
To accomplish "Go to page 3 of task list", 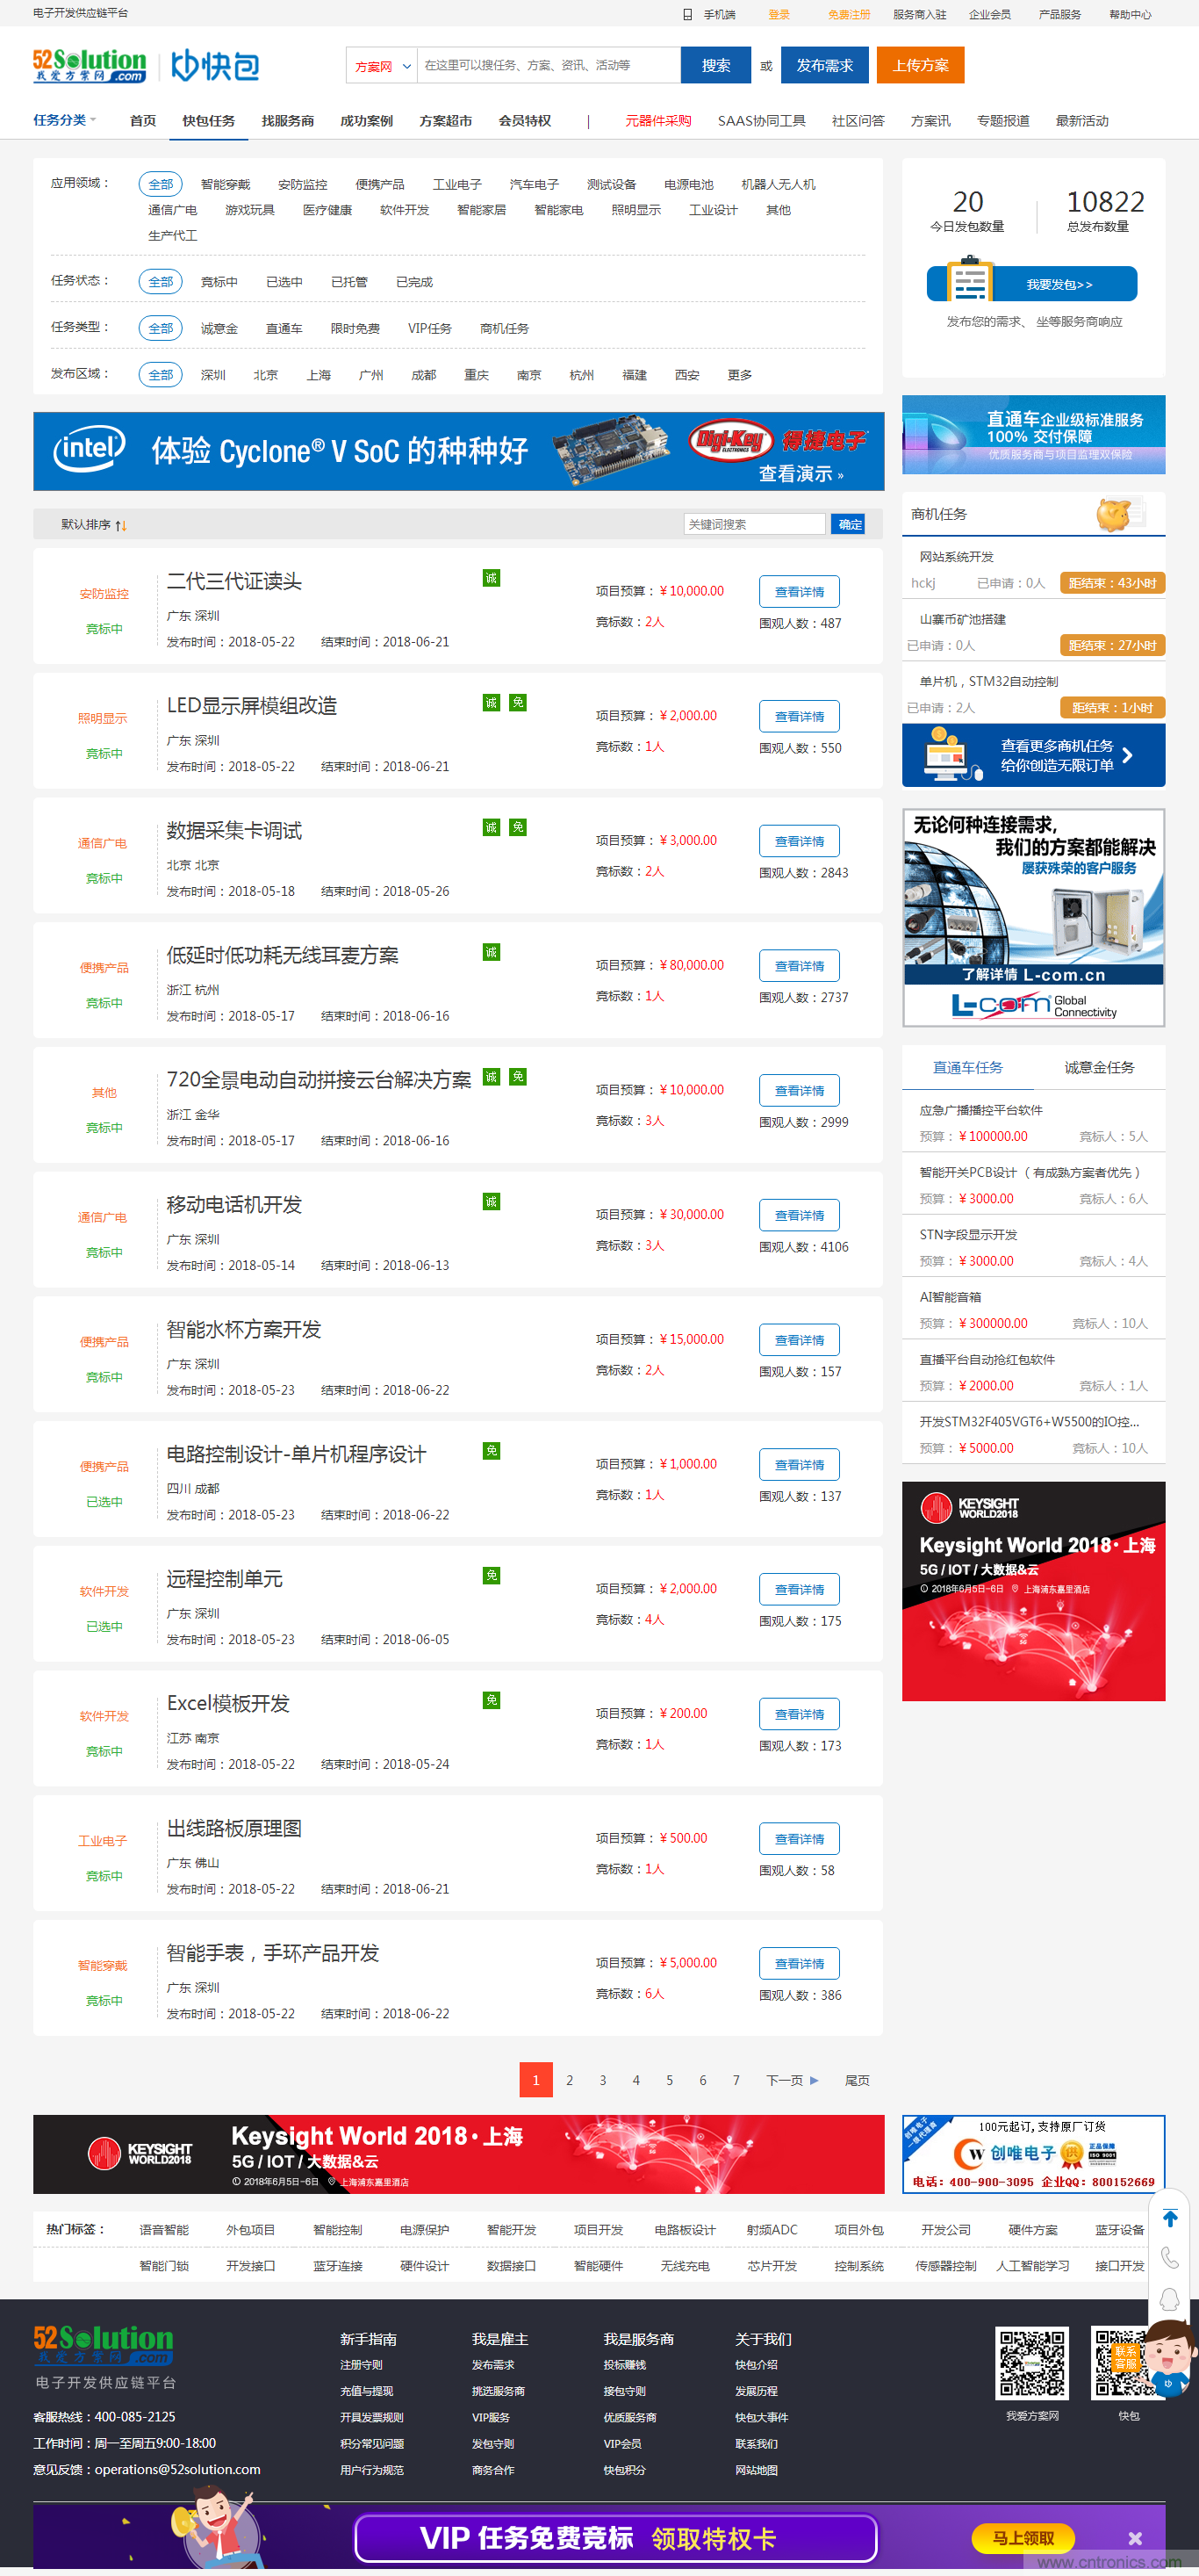I will tap(602, 2080).
